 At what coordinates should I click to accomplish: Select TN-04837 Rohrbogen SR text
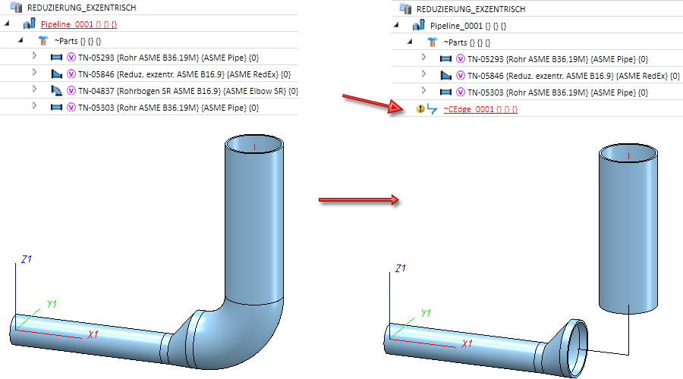pos(188,91)
